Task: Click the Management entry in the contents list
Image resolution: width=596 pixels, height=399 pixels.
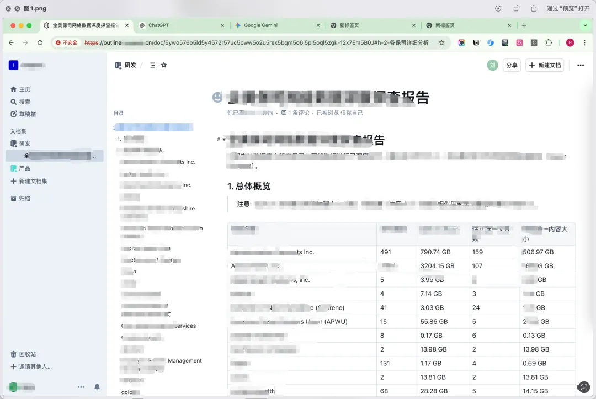Action: (185, 360)
